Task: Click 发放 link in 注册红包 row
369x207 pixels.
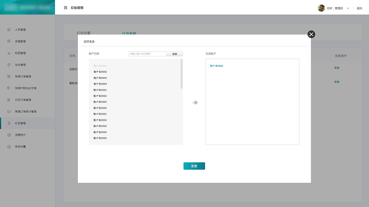Action: point(337,68)
